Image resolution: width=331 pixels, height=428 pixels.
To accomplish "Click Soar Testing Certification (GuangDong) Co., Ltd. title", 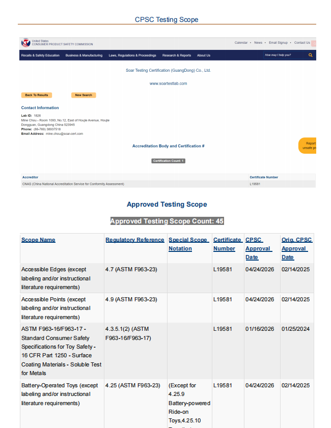I will coord(168,70).
